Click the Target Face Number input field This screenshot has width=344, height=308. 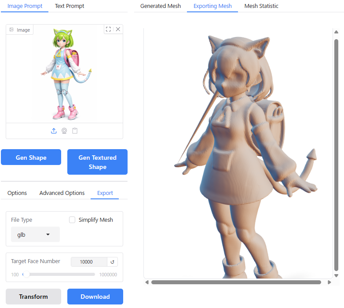89,262
